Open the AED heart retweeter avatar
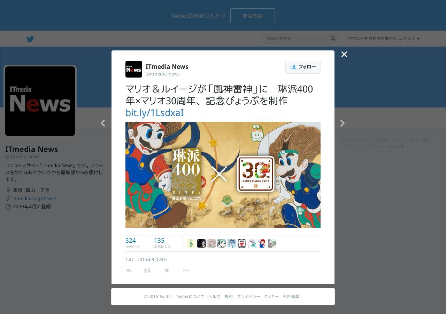 (x=242, y=243)
